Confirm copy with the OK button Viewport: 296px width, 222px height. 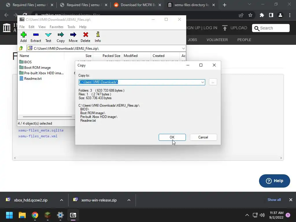(x=172, y=137)
